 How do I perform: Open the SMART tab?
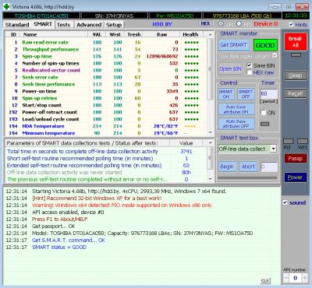pyautogui.click(x=43, y=24)
